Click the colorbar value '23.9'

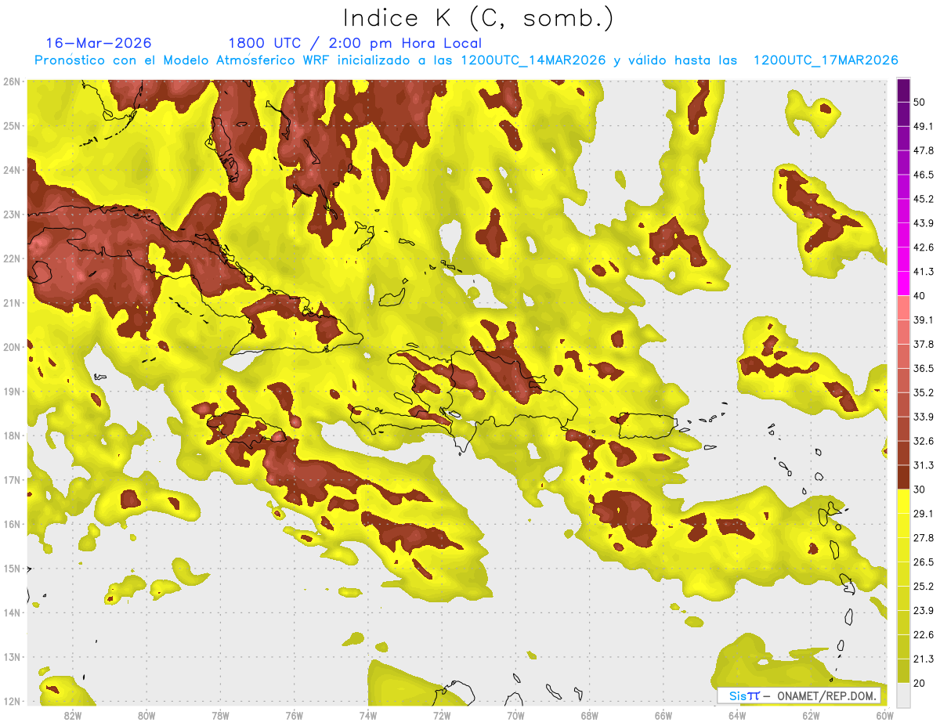click(x=924, y=611)
